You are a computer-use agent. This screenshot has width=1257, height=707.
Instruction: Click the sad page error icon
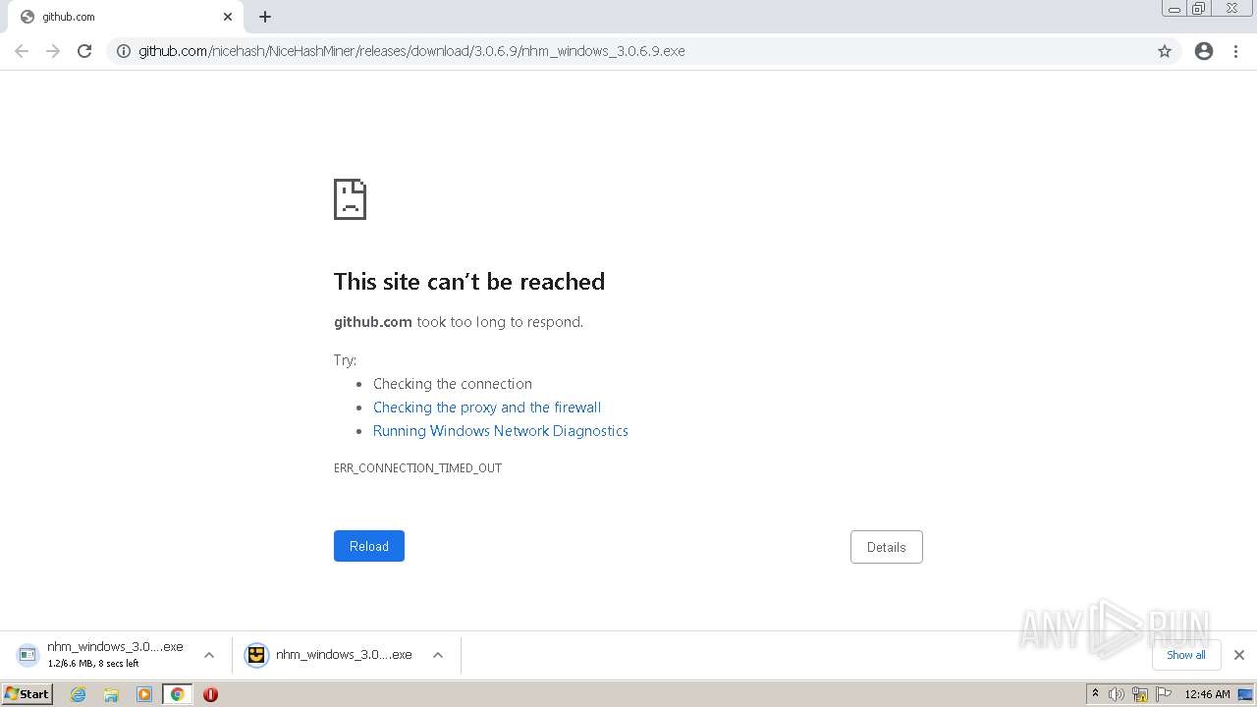[x=350, y=199]
